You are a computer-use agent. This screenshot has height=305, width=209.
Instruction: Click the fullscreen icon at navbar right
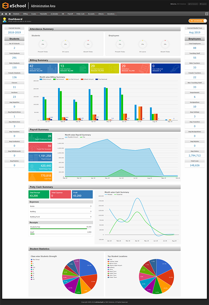pos(206,14)
